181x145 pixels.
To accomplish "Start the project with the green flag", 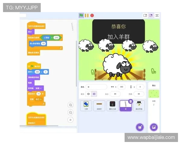I will [x=81, y=15].
